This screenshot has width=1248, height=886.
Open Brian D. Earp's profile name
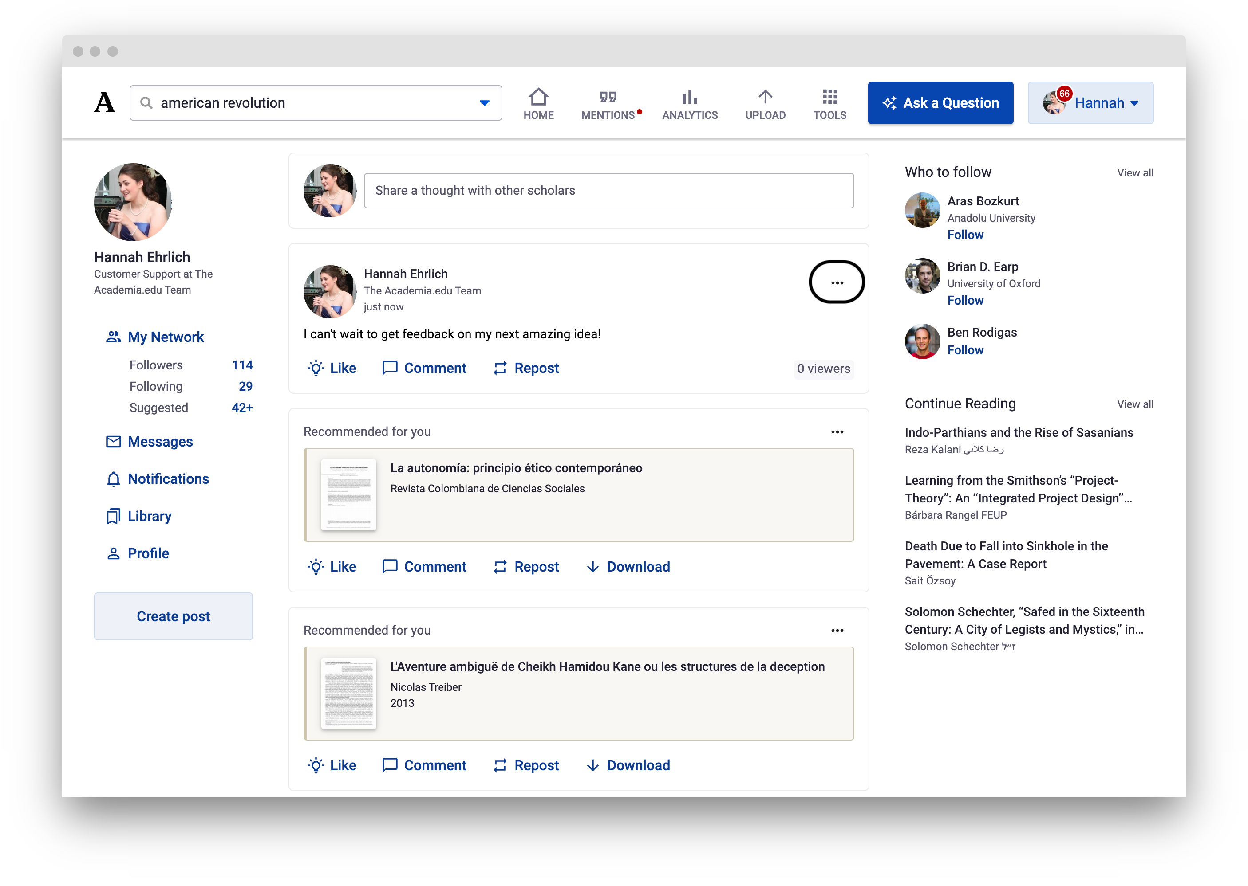[983, 266]
